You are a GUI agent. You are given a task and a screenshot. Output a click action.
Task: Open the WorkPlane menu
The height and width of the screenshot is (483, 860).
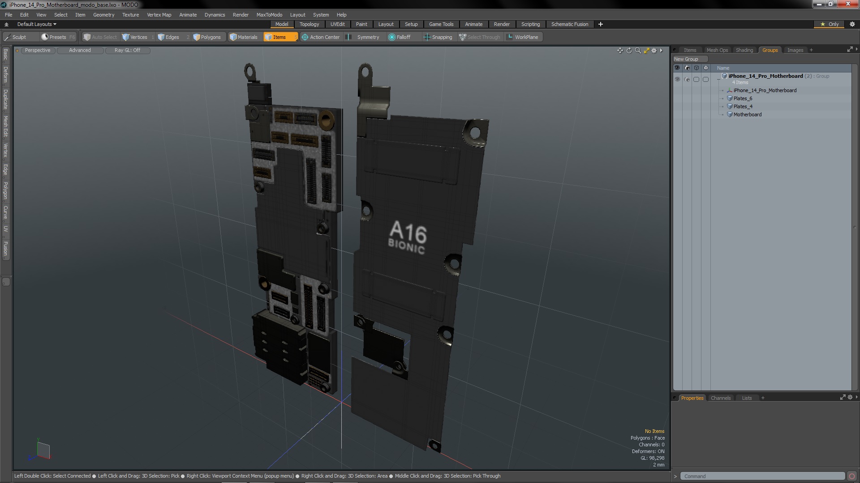[523, 37]
